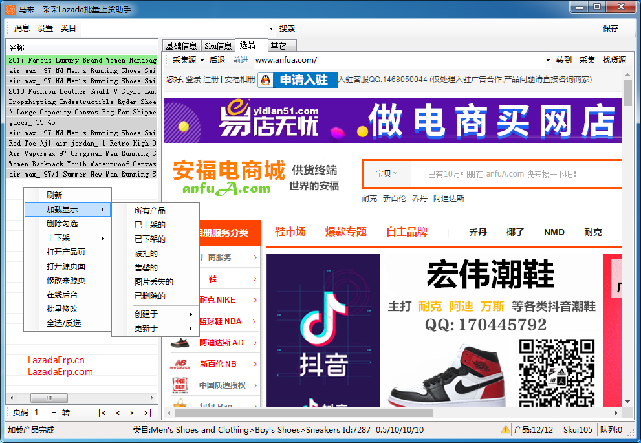The width and height of the screenshot is (641, 443).
Task: Click the TikTok 抖音 banner image
Action: tap(323, 330)
